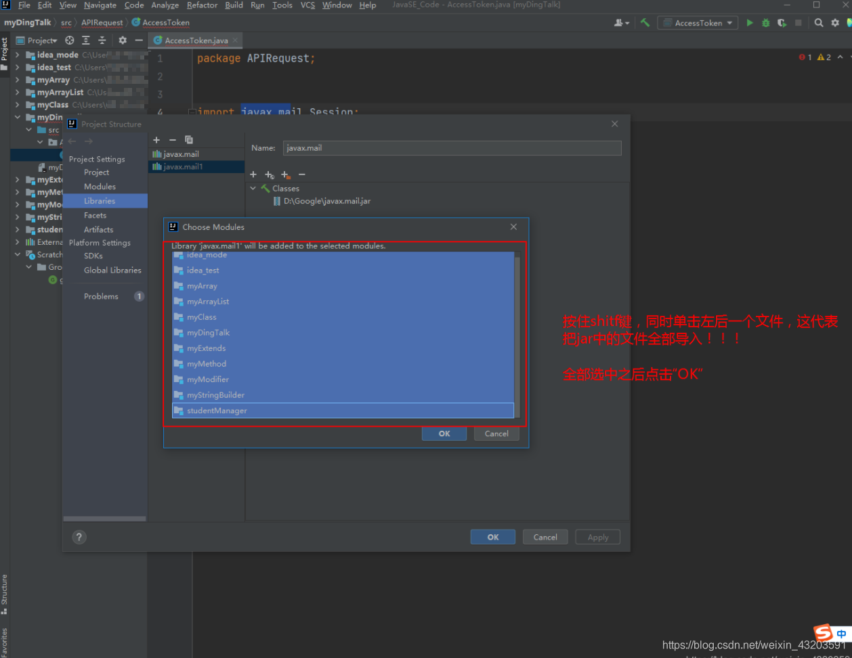
Task: Click the Expand All icon in the Project panel
Action: pos(86,41)
